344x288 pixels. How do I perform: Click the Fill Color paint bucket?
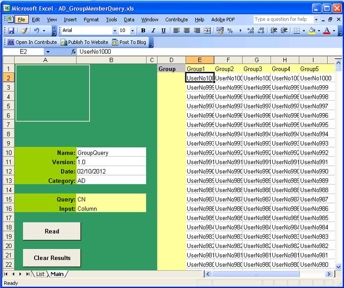[x=312, y=30]
